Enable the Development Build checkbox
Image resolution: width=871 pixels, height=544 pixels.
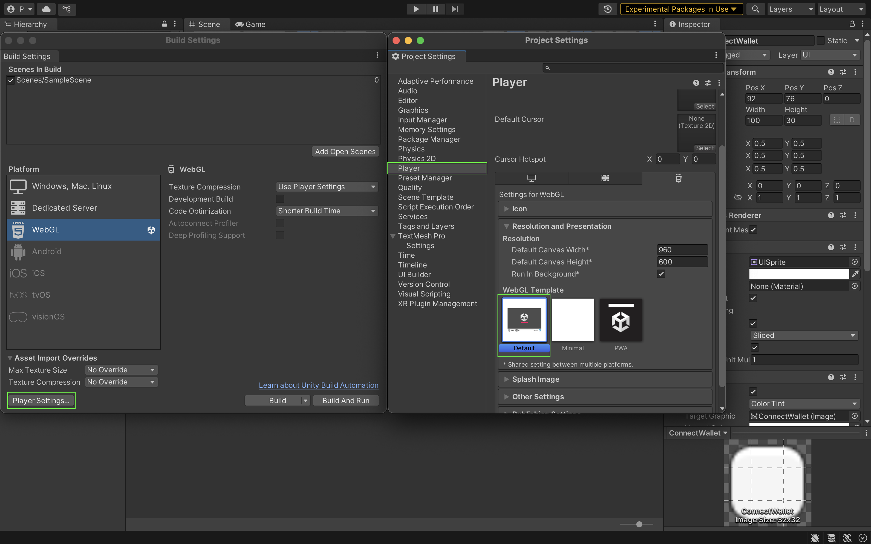coord(280,199)
